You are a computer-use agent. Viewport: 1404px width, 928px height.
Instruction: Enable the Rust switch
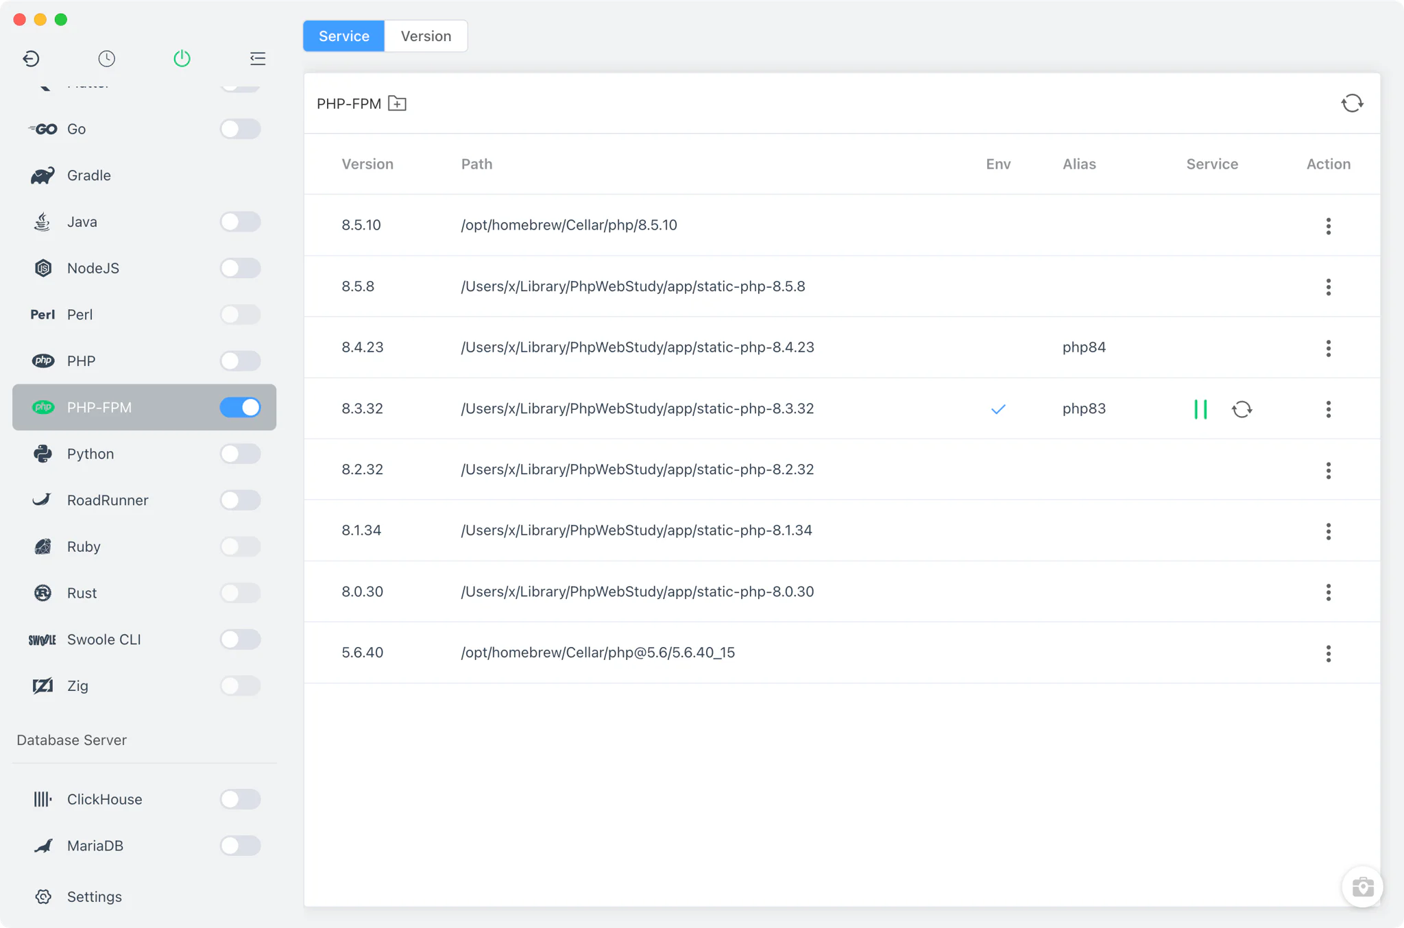tap(240, 593)
